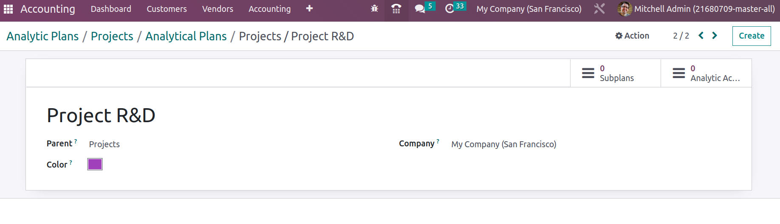This screenshot has width=780, height=224.
Task: Open the VoIP phone dialer icon
Action: click(396, 9)
